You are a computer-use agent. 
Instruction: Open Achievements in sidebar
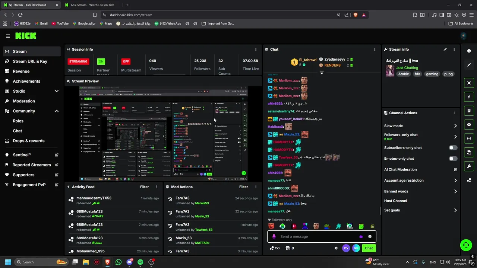[x=32, y=81]
